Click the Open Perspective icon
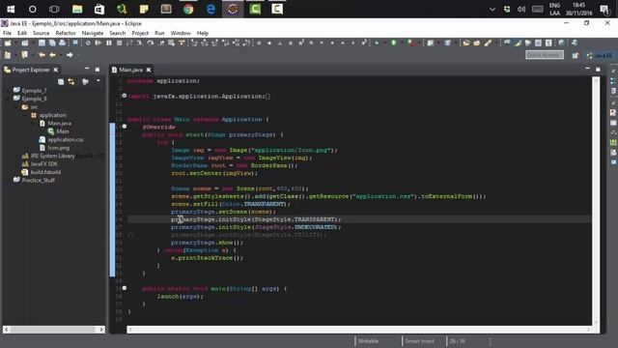The height and width of the screenshot is (348, 618). tap(576, 55)
